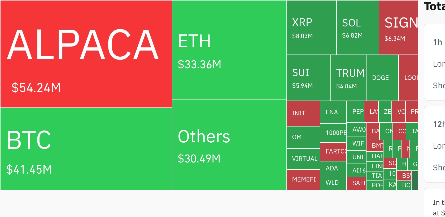Choose the DOGE tile in heatmap
The height and width of the screenshot is (217, 445).
pyautogui.click(x=382, y=78)
